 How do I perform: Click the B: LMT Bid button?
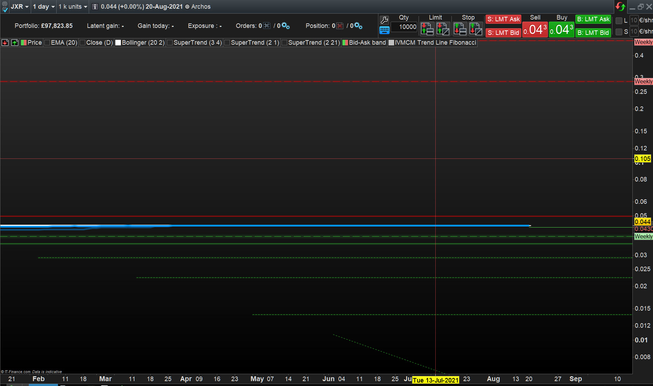(593, 33)
